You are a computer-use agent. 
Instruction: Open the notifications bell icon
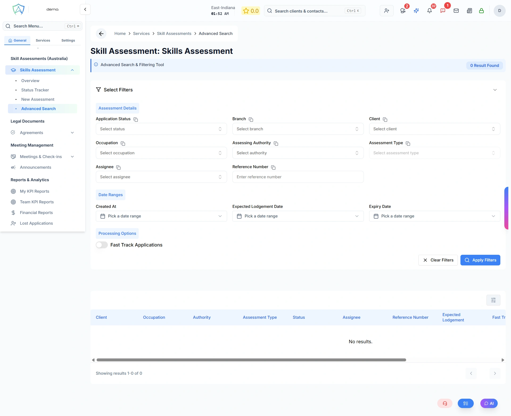tap(430, 11)
